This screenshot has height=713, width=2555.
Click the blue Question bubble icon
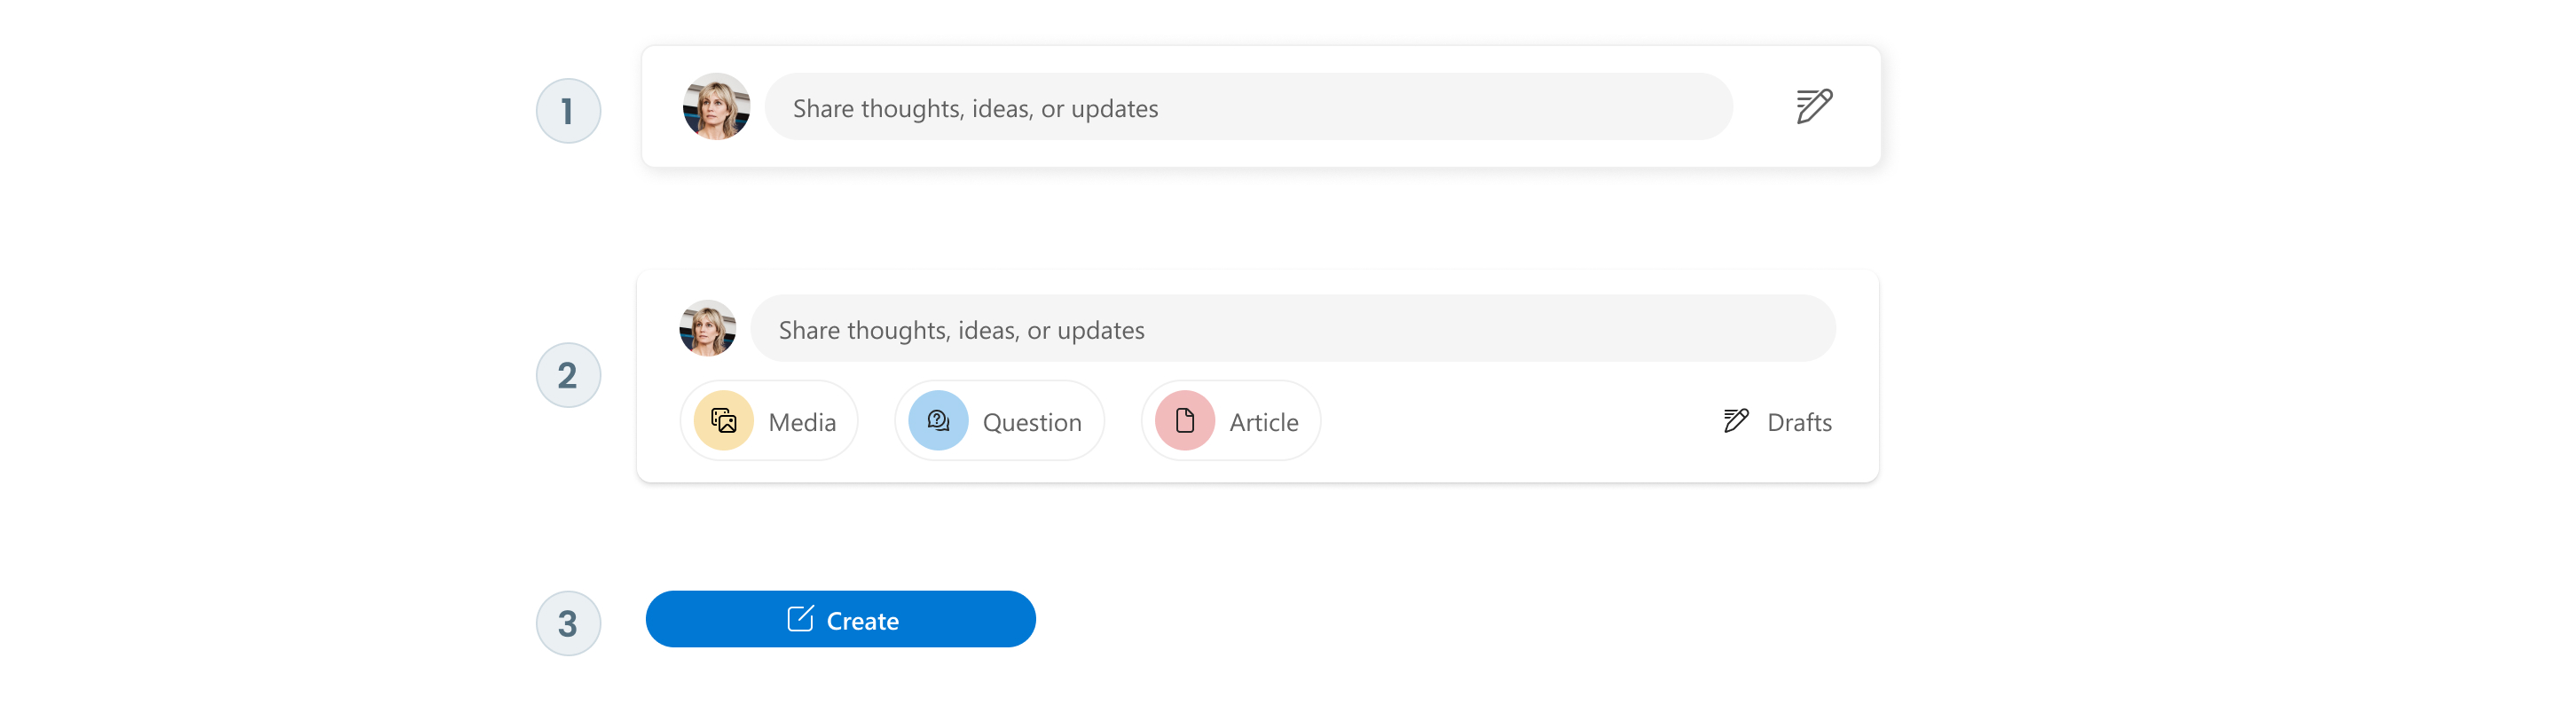(939, 420)
